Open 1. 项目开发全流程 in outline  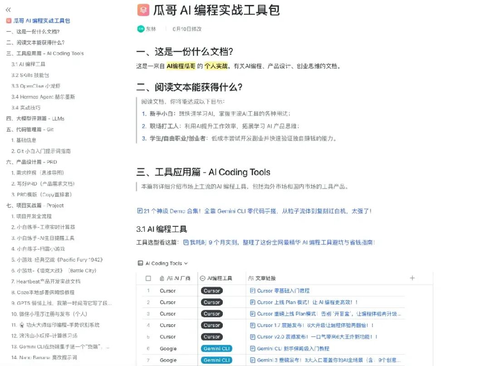pos(31,216)
